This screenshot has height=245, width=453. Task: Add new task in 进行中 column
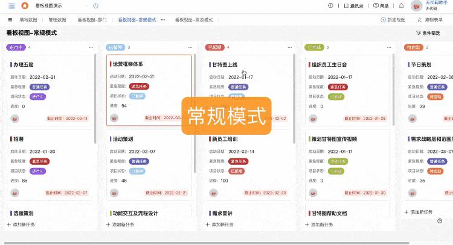[21, 225]
